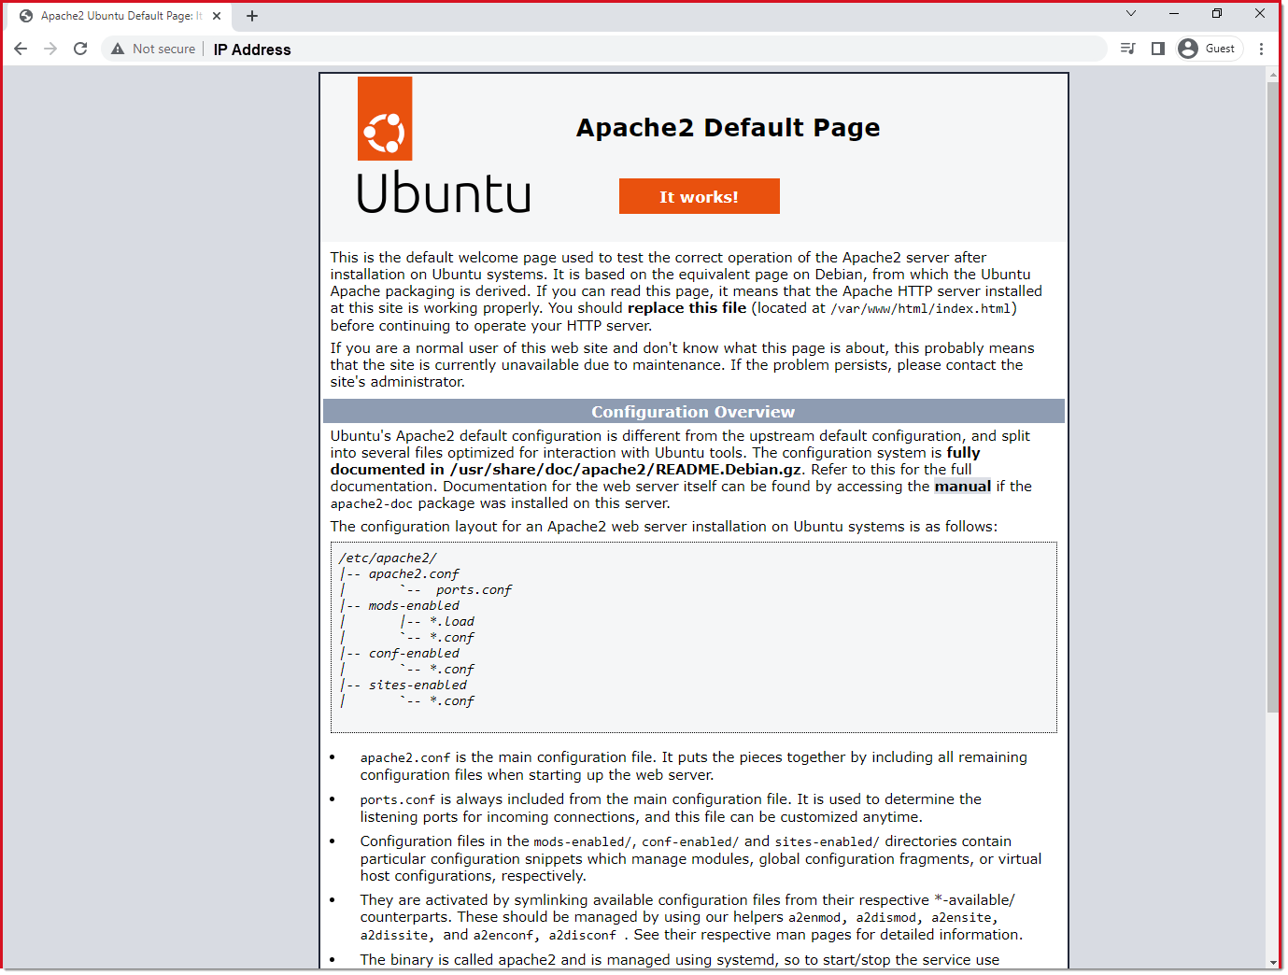Open the Guest profile button
This screenshot has height=975, width=1288.
click(x=1210, y=49)
